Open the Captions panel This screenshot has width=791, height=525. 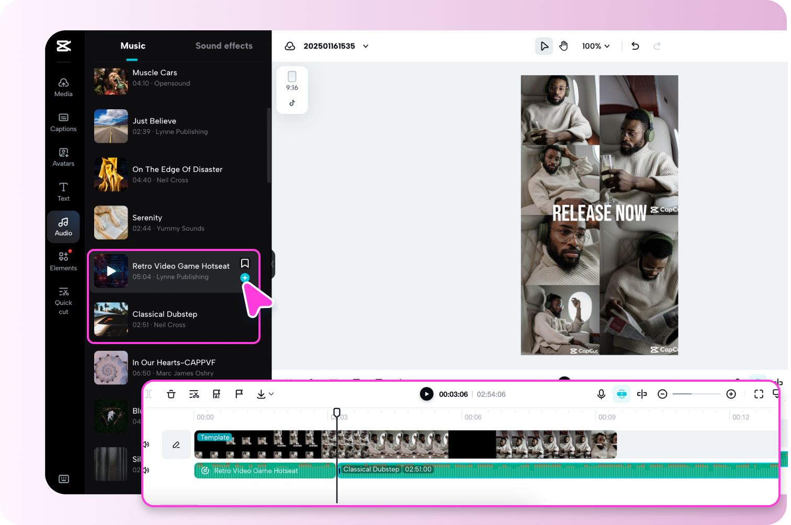pos(63,121)
